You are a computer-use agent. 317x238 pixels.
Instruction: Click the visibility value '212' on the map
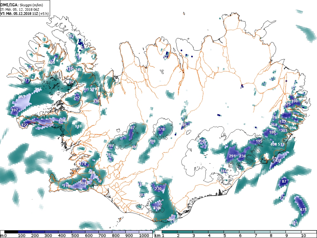tap(77, 98)
